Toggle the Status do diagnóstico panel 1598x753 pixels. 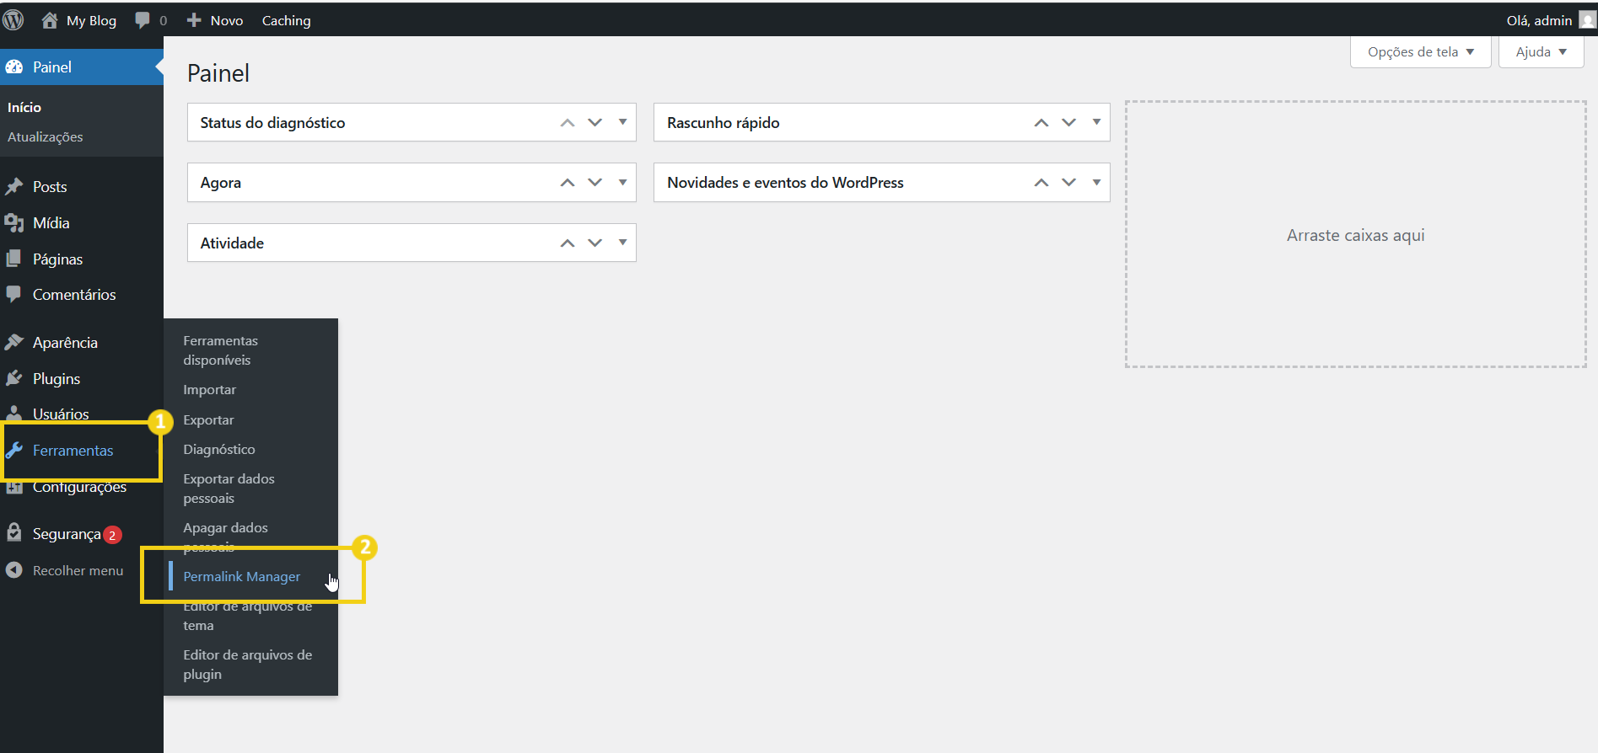(x=622, y=122)
